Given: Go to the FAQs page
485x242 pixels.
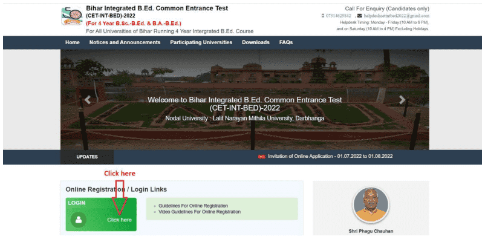Looking at the screenshot, I should 286,42.
